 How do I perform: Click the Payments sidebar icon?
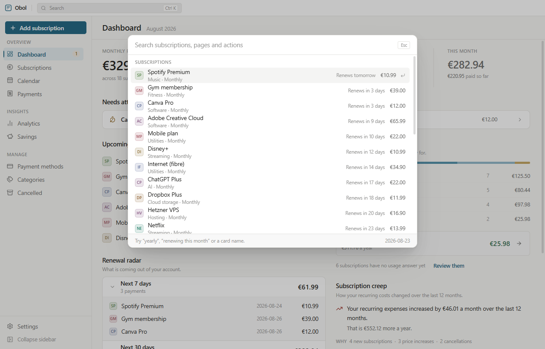pyautogui.click(x=10, y=94)
